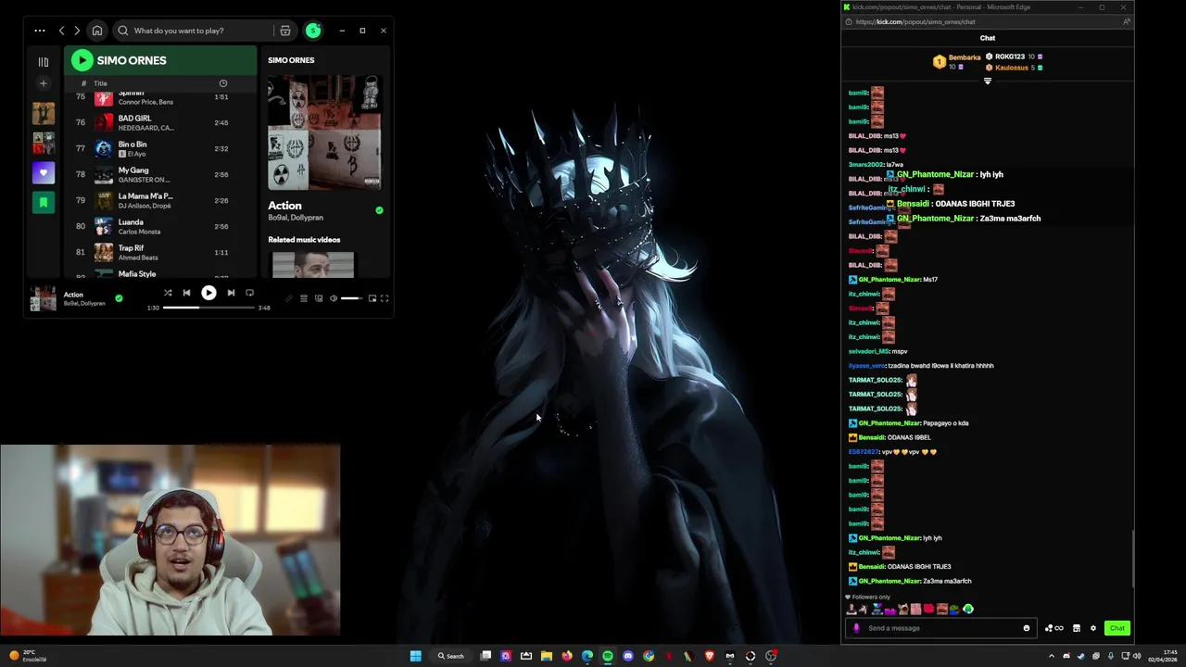Expand the gifters leaderboard arrow
The image size is (1186, 667).
pyautogui.click(x=988, y=81)
